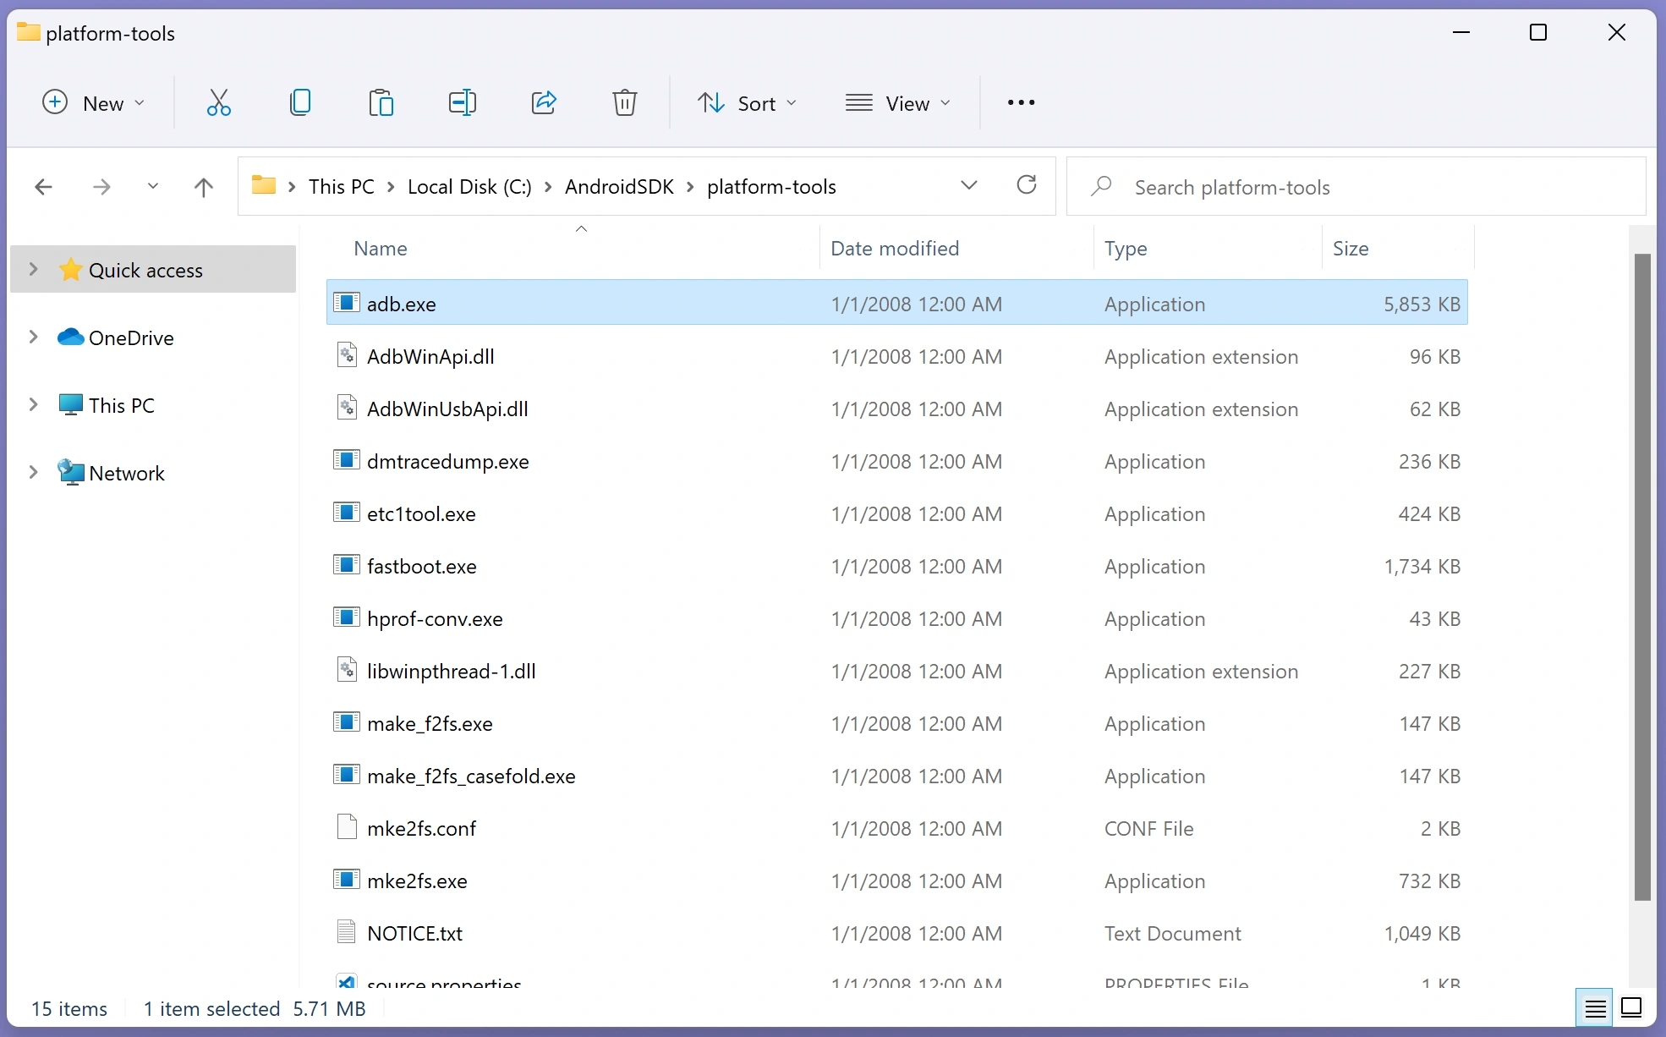1666x1037 pixels.
Task: Click the Share icon
Action: click(544, 103)
